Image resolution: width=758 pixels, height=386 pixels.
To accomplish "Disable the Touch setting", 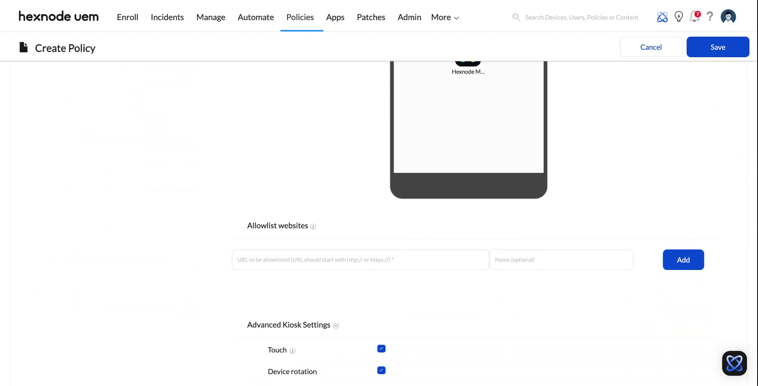I will (x=381, y=349).
